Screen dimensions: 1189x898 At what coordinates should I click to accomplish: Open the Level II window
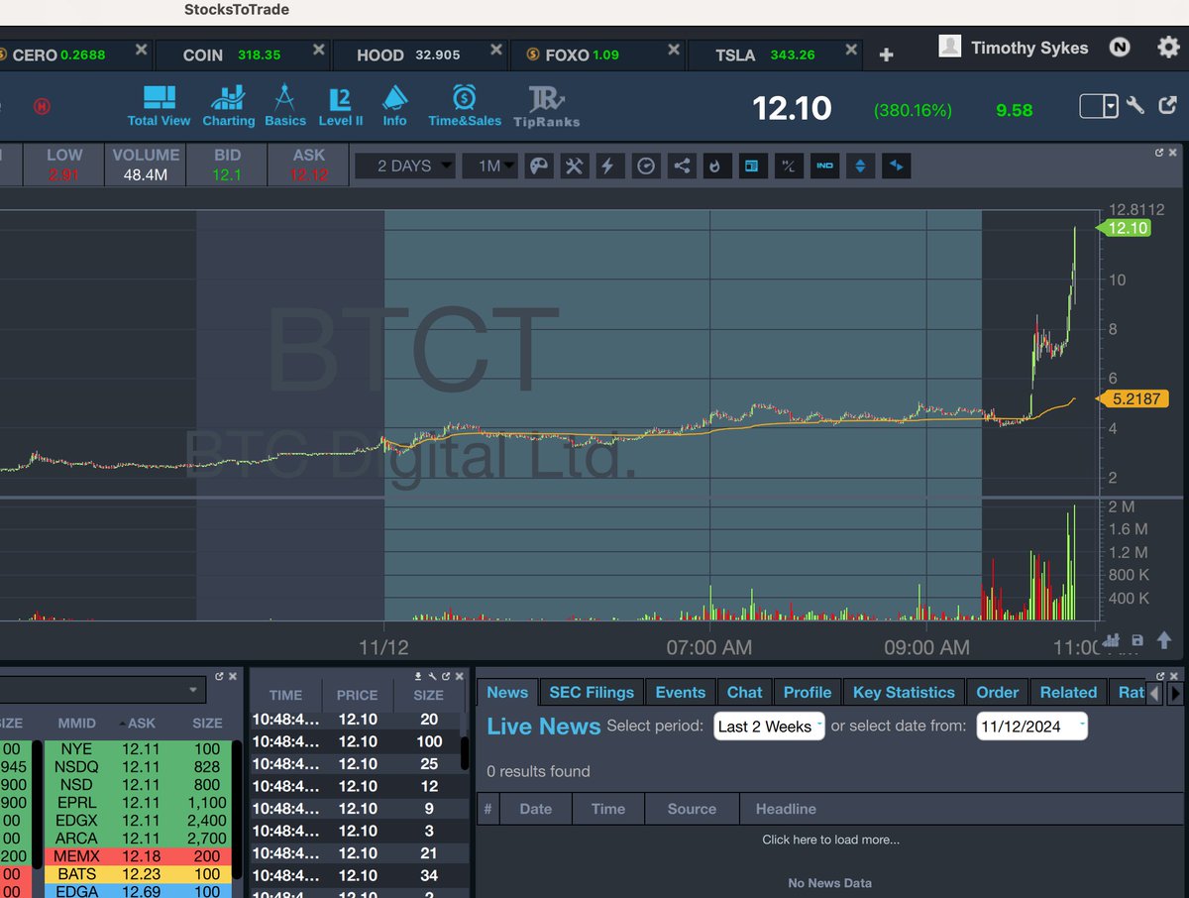[340, 106]
